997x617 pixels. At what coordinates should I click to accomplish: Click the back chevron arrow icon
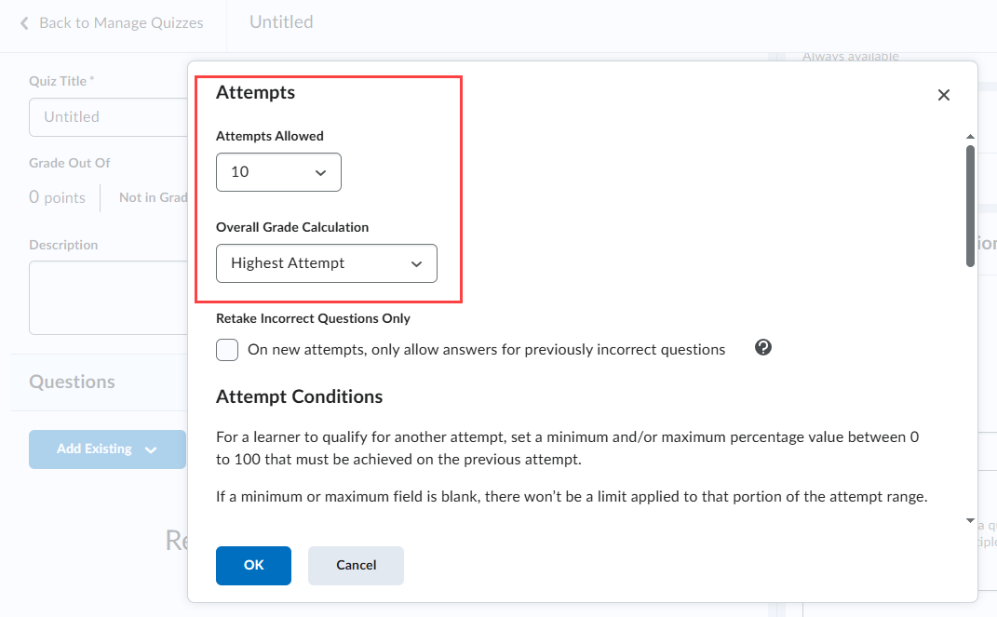pyautogui.click(x=24, y=23)
